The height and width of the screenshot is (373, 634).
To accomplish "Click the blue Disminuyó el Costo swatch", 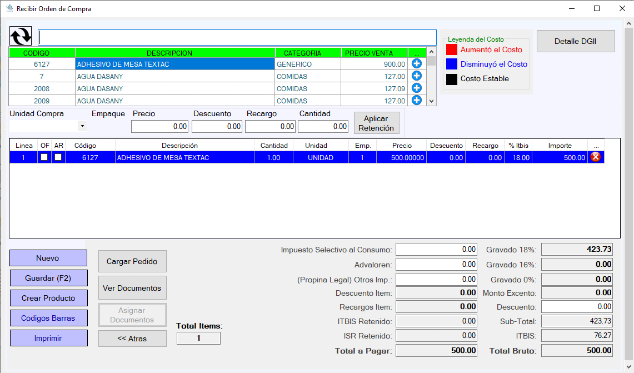I will pyautogui.click(x=452, y=64).
